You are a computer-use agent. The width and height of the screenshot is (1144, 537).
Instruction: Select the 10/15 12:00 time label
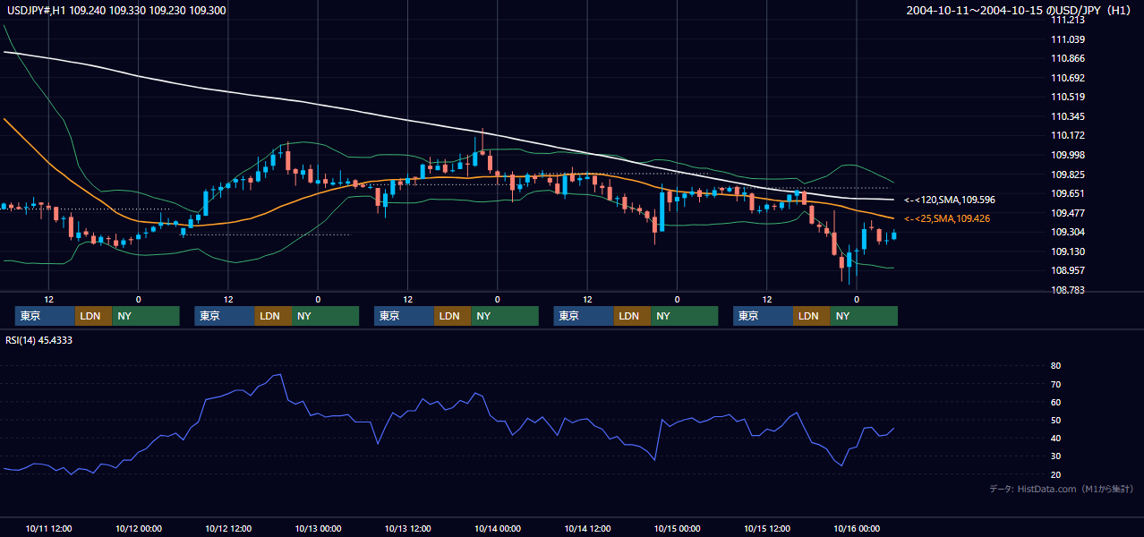pyautogui.click(x=767, y=528)
